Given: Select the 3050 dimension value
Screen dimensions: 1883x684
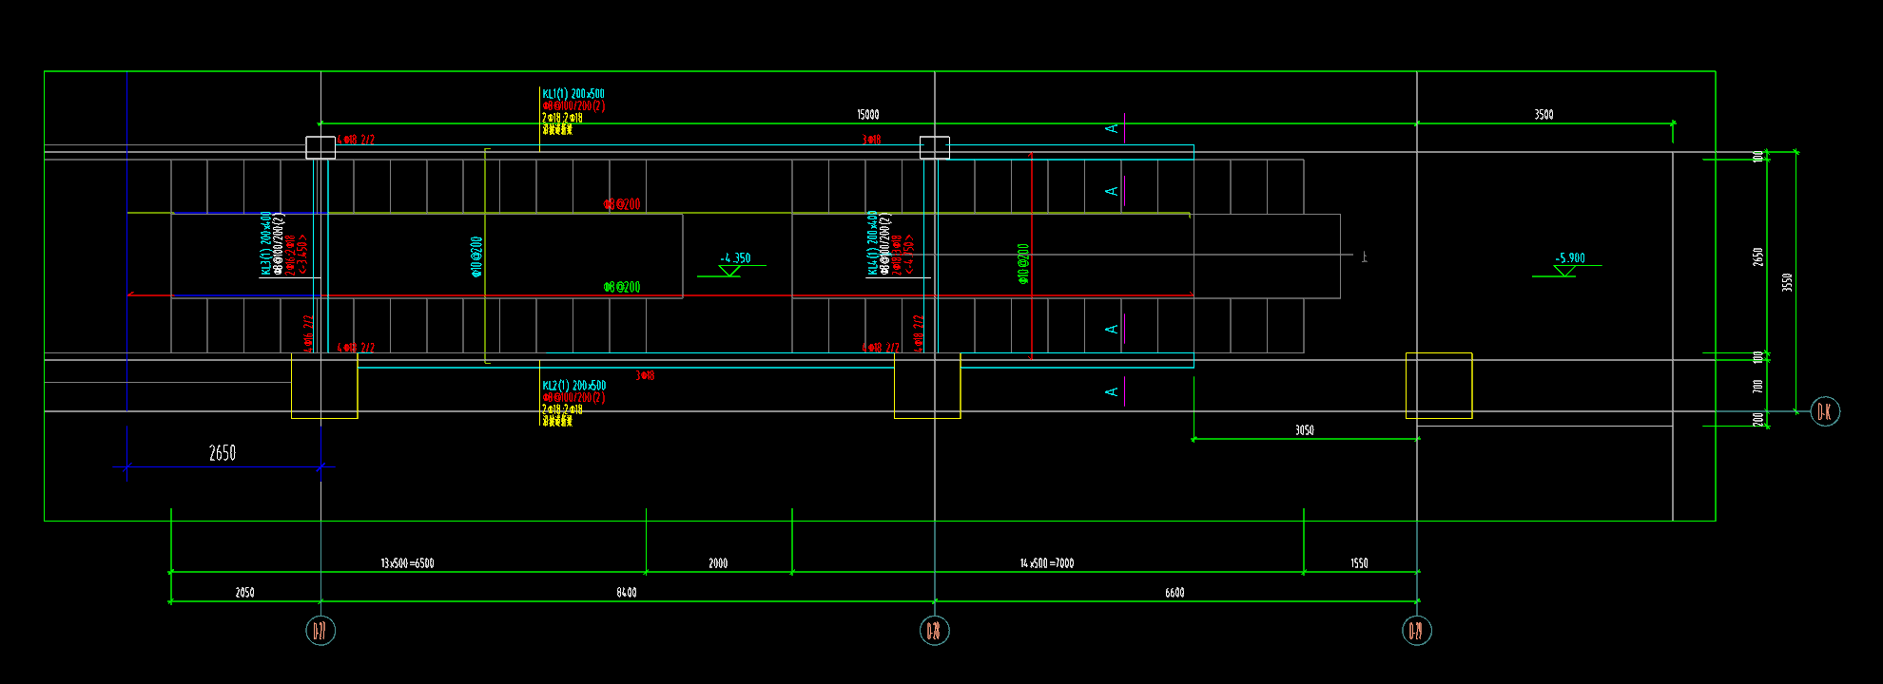Looking at the screenshot, I should point(1305,430).
